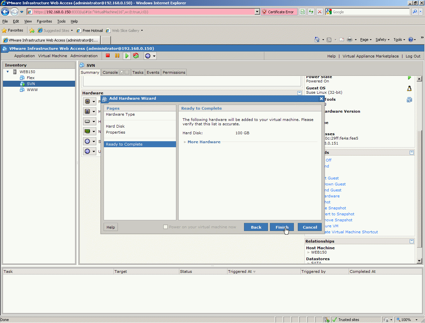Go to the Hardware Type wizard page
This screenshot has width=425, height=323.
click(x=120, y=114)
